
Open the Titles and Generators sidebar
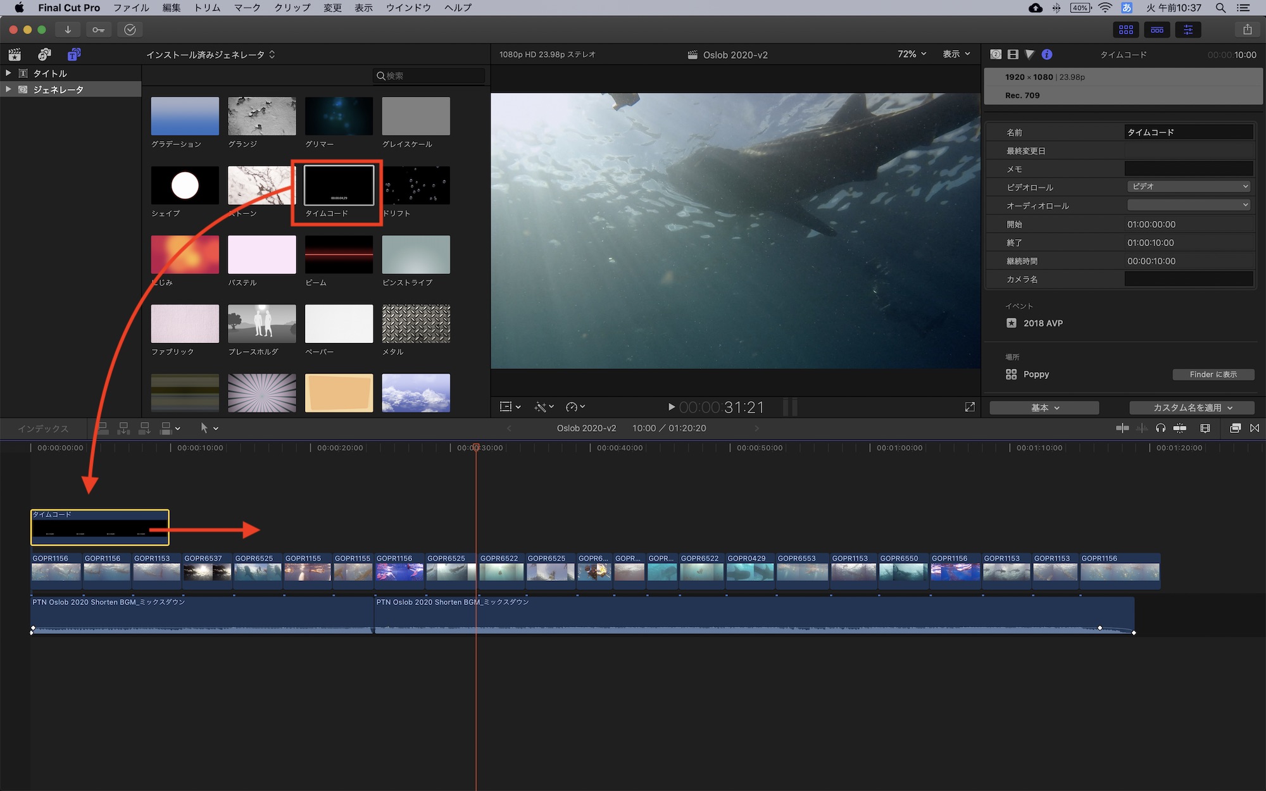pos(73,54)
